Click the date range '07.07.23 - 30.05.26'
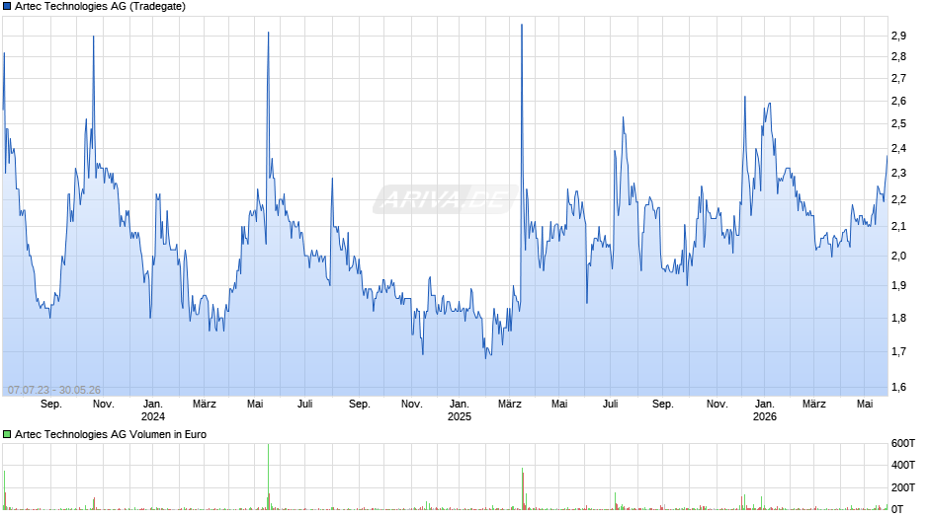Image resolution: width=929 pixels, height=519 pixels. tap(54, 390)
